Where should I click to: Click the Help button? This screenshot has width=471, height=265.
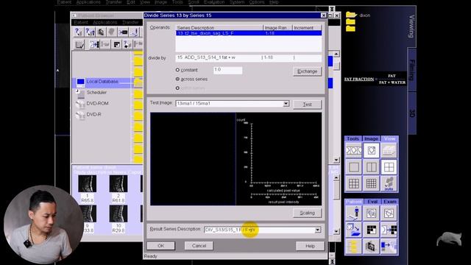click(310, 246)
